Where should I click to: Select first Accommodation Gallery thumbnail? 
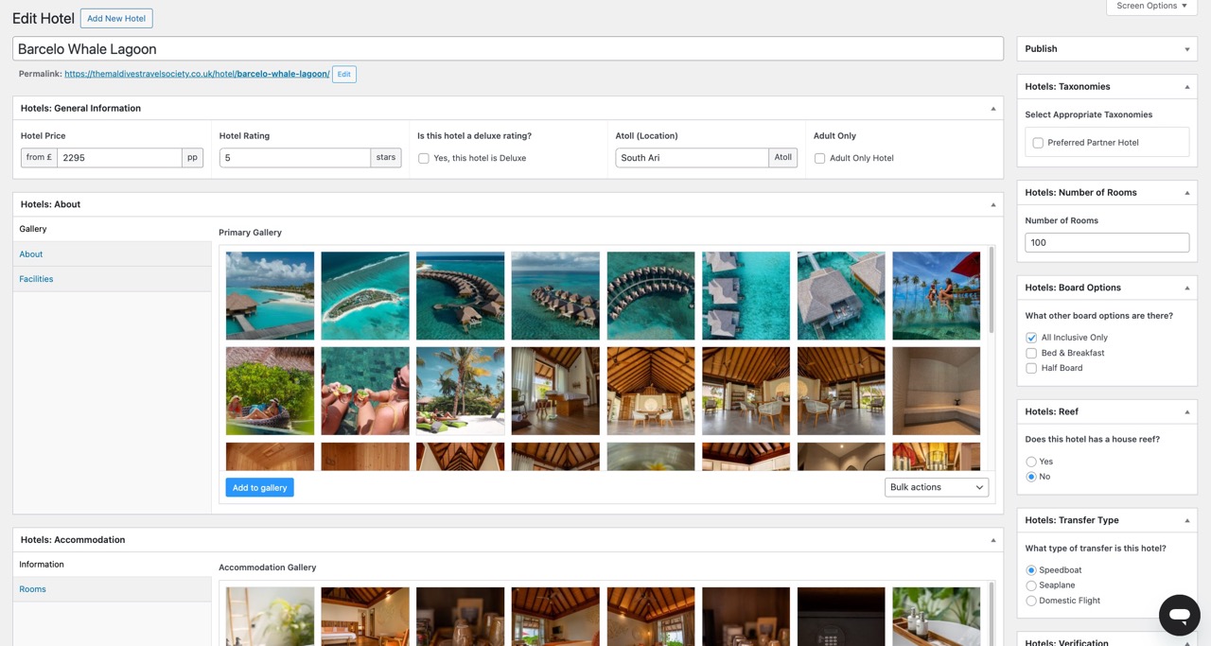[x=270, y=617]
